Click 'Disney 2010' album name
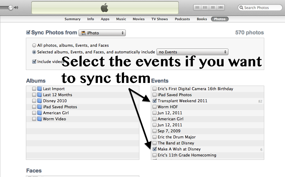The width and height of the screenshot is (285, 177). [55, 101]
